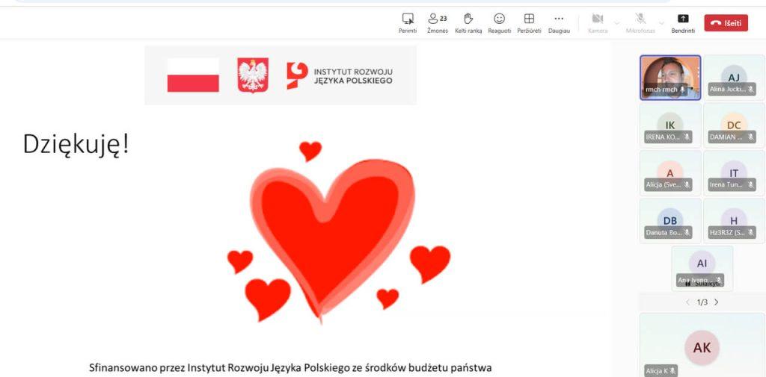Click the Alicja K large tile
The height and width of the screenshot is (377, 766).
point(702,347)
